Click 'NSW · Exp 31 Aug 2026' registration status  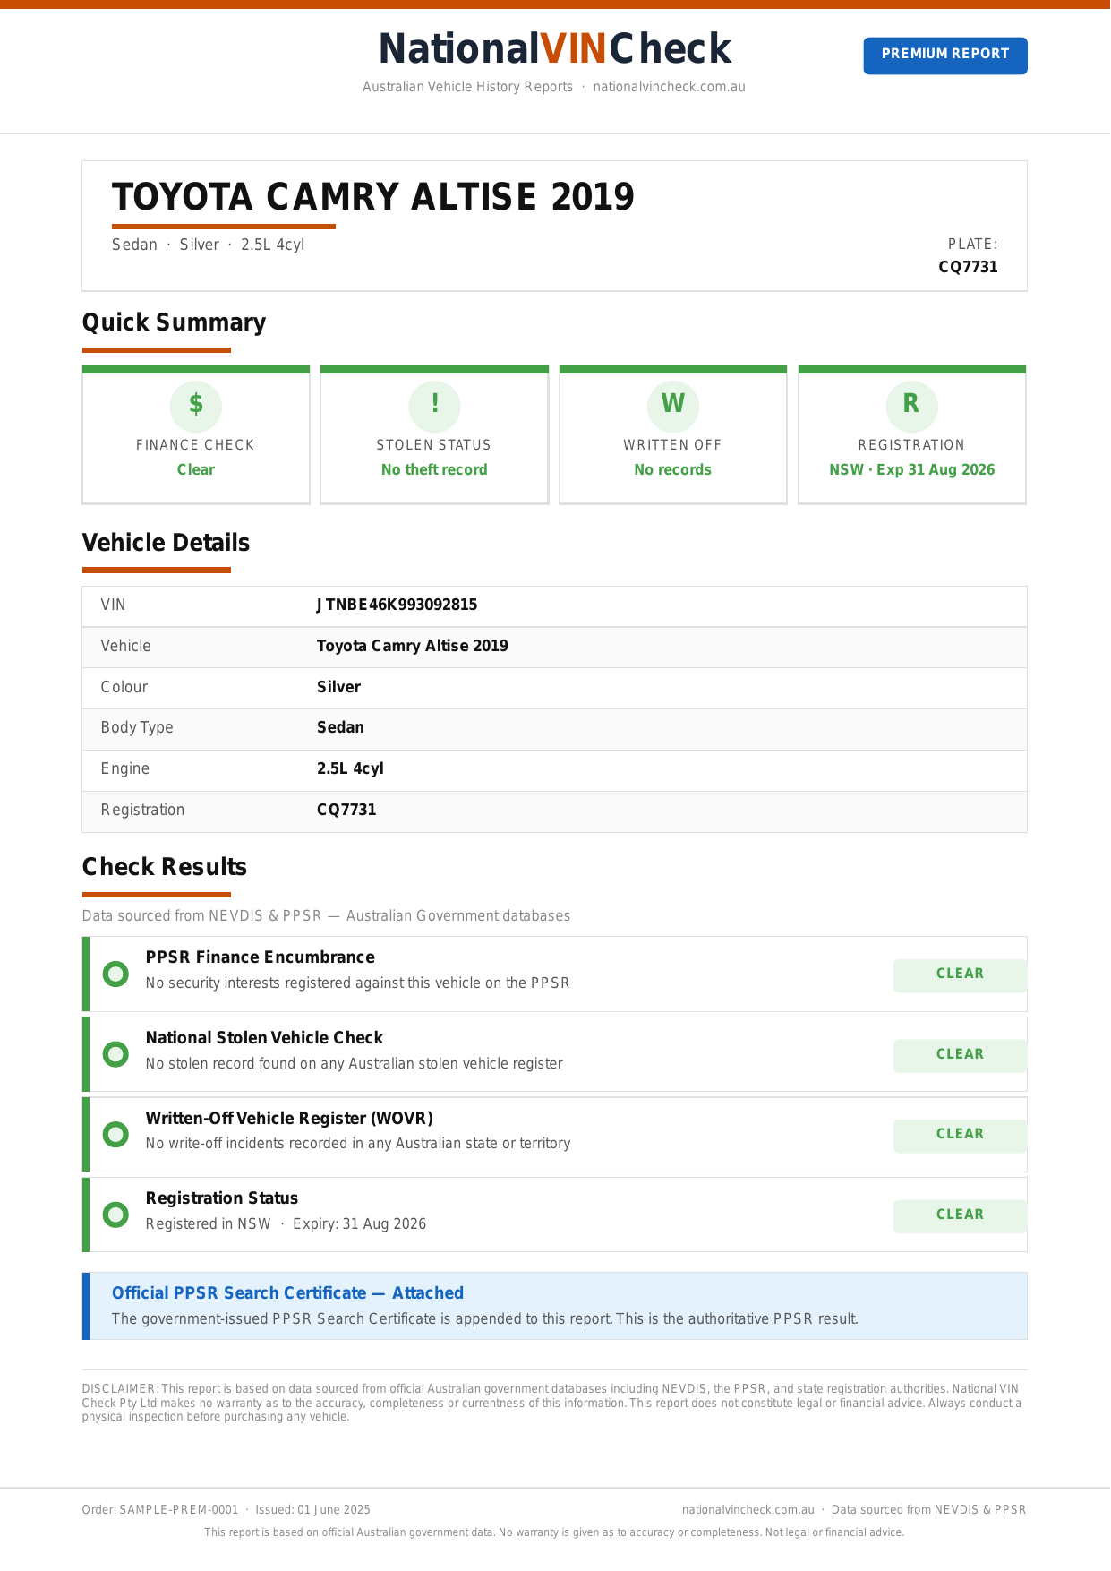pyautogui.click(x=911, y=469)
